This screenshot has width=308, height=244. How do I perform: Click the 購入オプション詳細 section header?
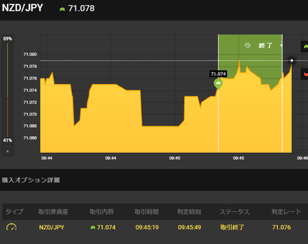click(31, 180)
